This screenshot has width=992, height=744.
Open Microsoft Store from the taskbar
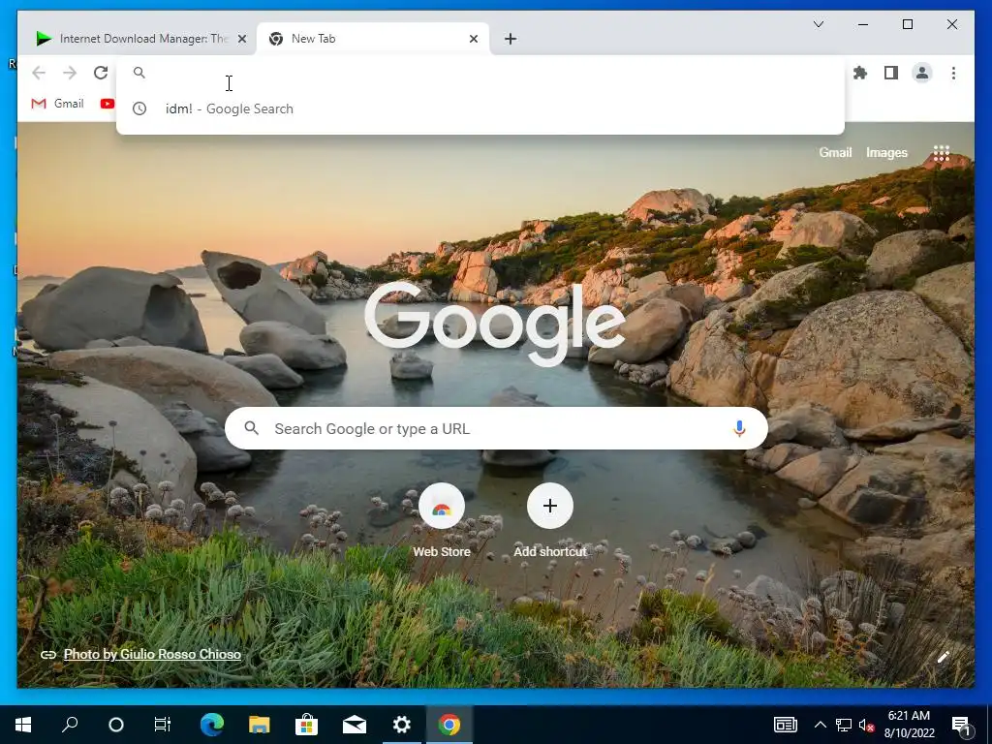[x=306, y=725]
